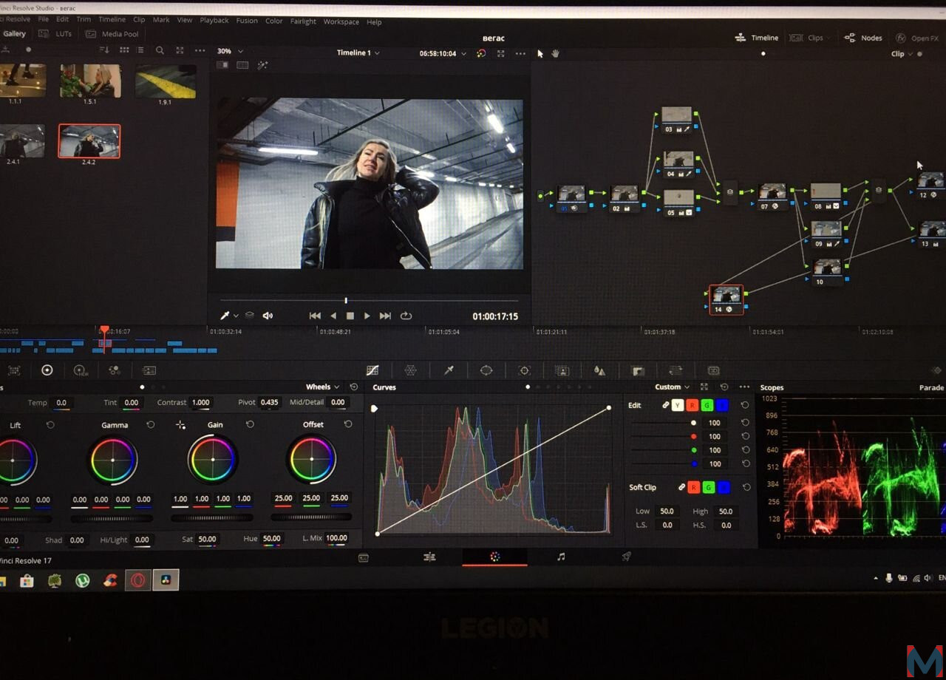The height and width of the screenshot is (680, 946).
Task: Toggle the Soft Clip green channel
Action: [x=708, y=487]
